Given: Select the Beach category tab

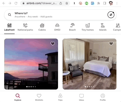Looking at the screenshot, I should [x=72, y=27].
